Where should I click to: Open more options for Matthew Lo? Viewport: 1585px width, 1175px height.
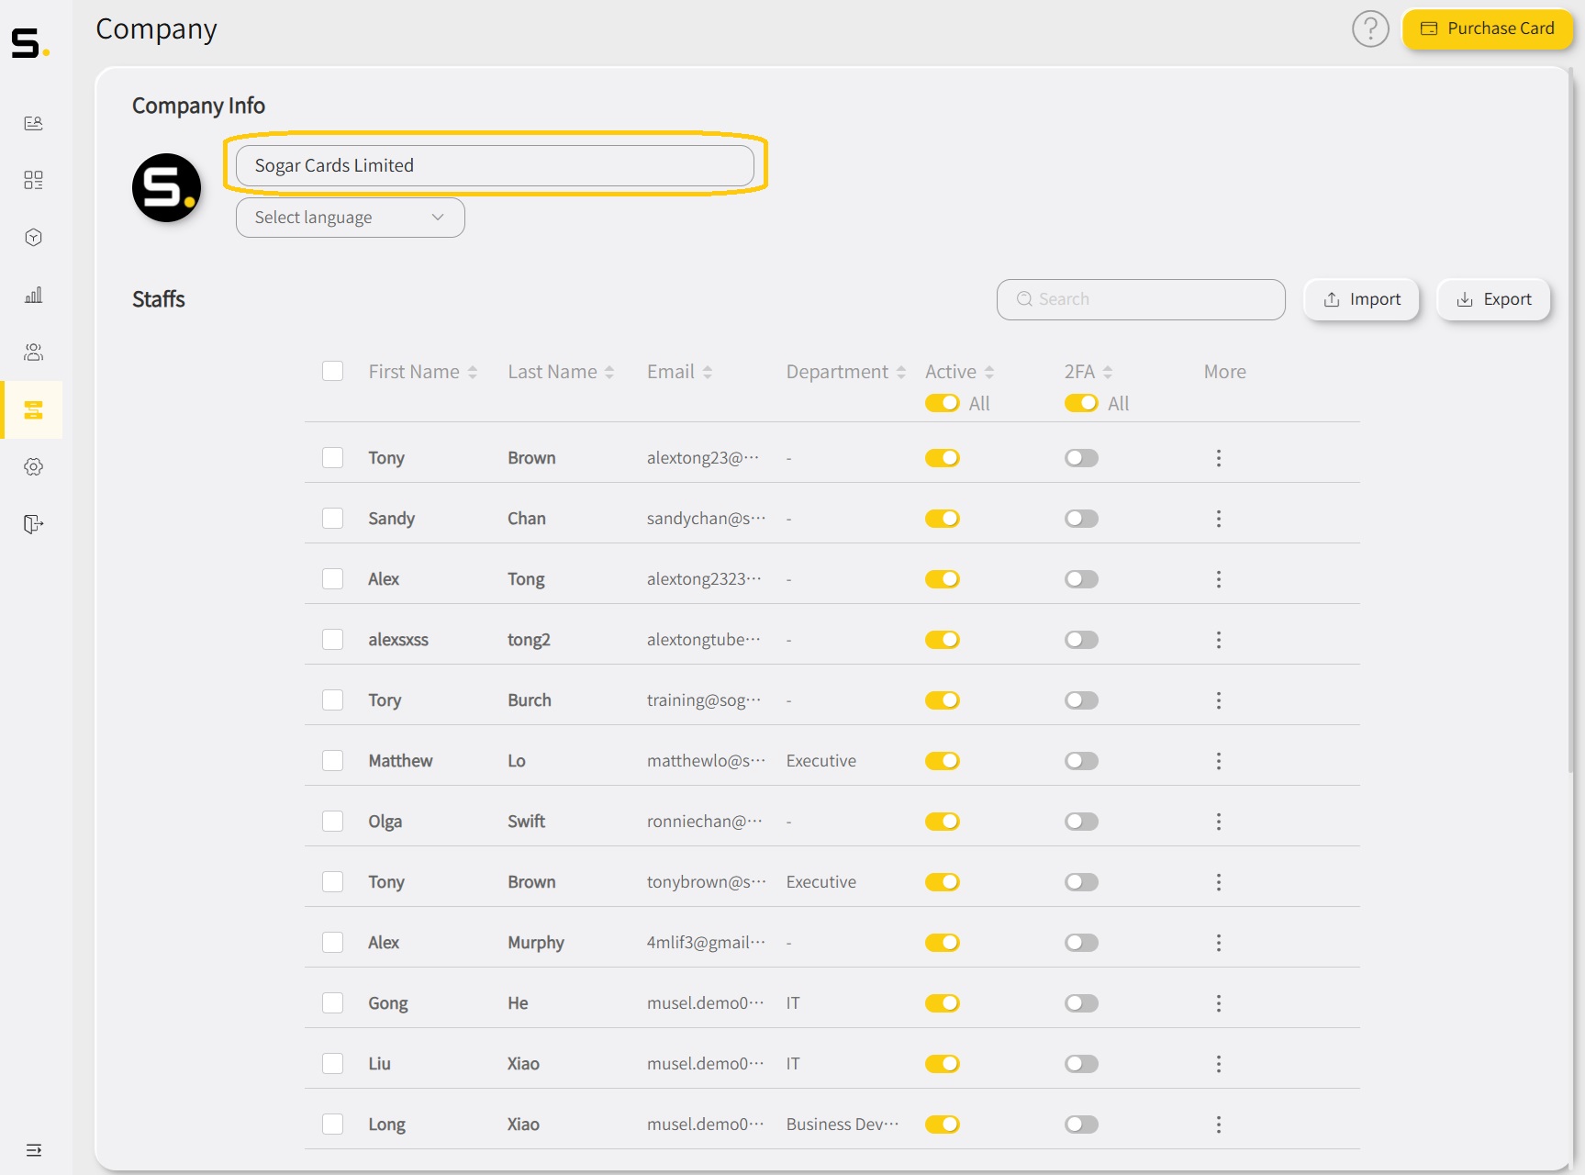pos(1219,761)
